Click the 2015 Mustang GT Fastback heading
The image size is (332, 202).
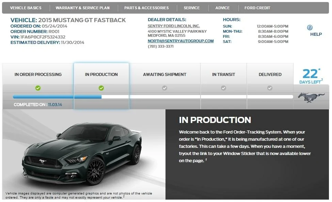pos(68,20)
